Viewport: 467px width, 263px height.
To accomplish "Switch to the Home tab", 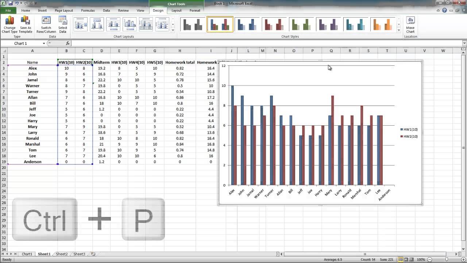I will tap(26, 11).
